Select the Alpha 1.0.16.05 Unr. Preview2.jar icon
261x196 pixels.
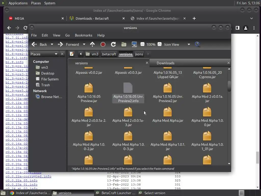(x=168, y=88)
